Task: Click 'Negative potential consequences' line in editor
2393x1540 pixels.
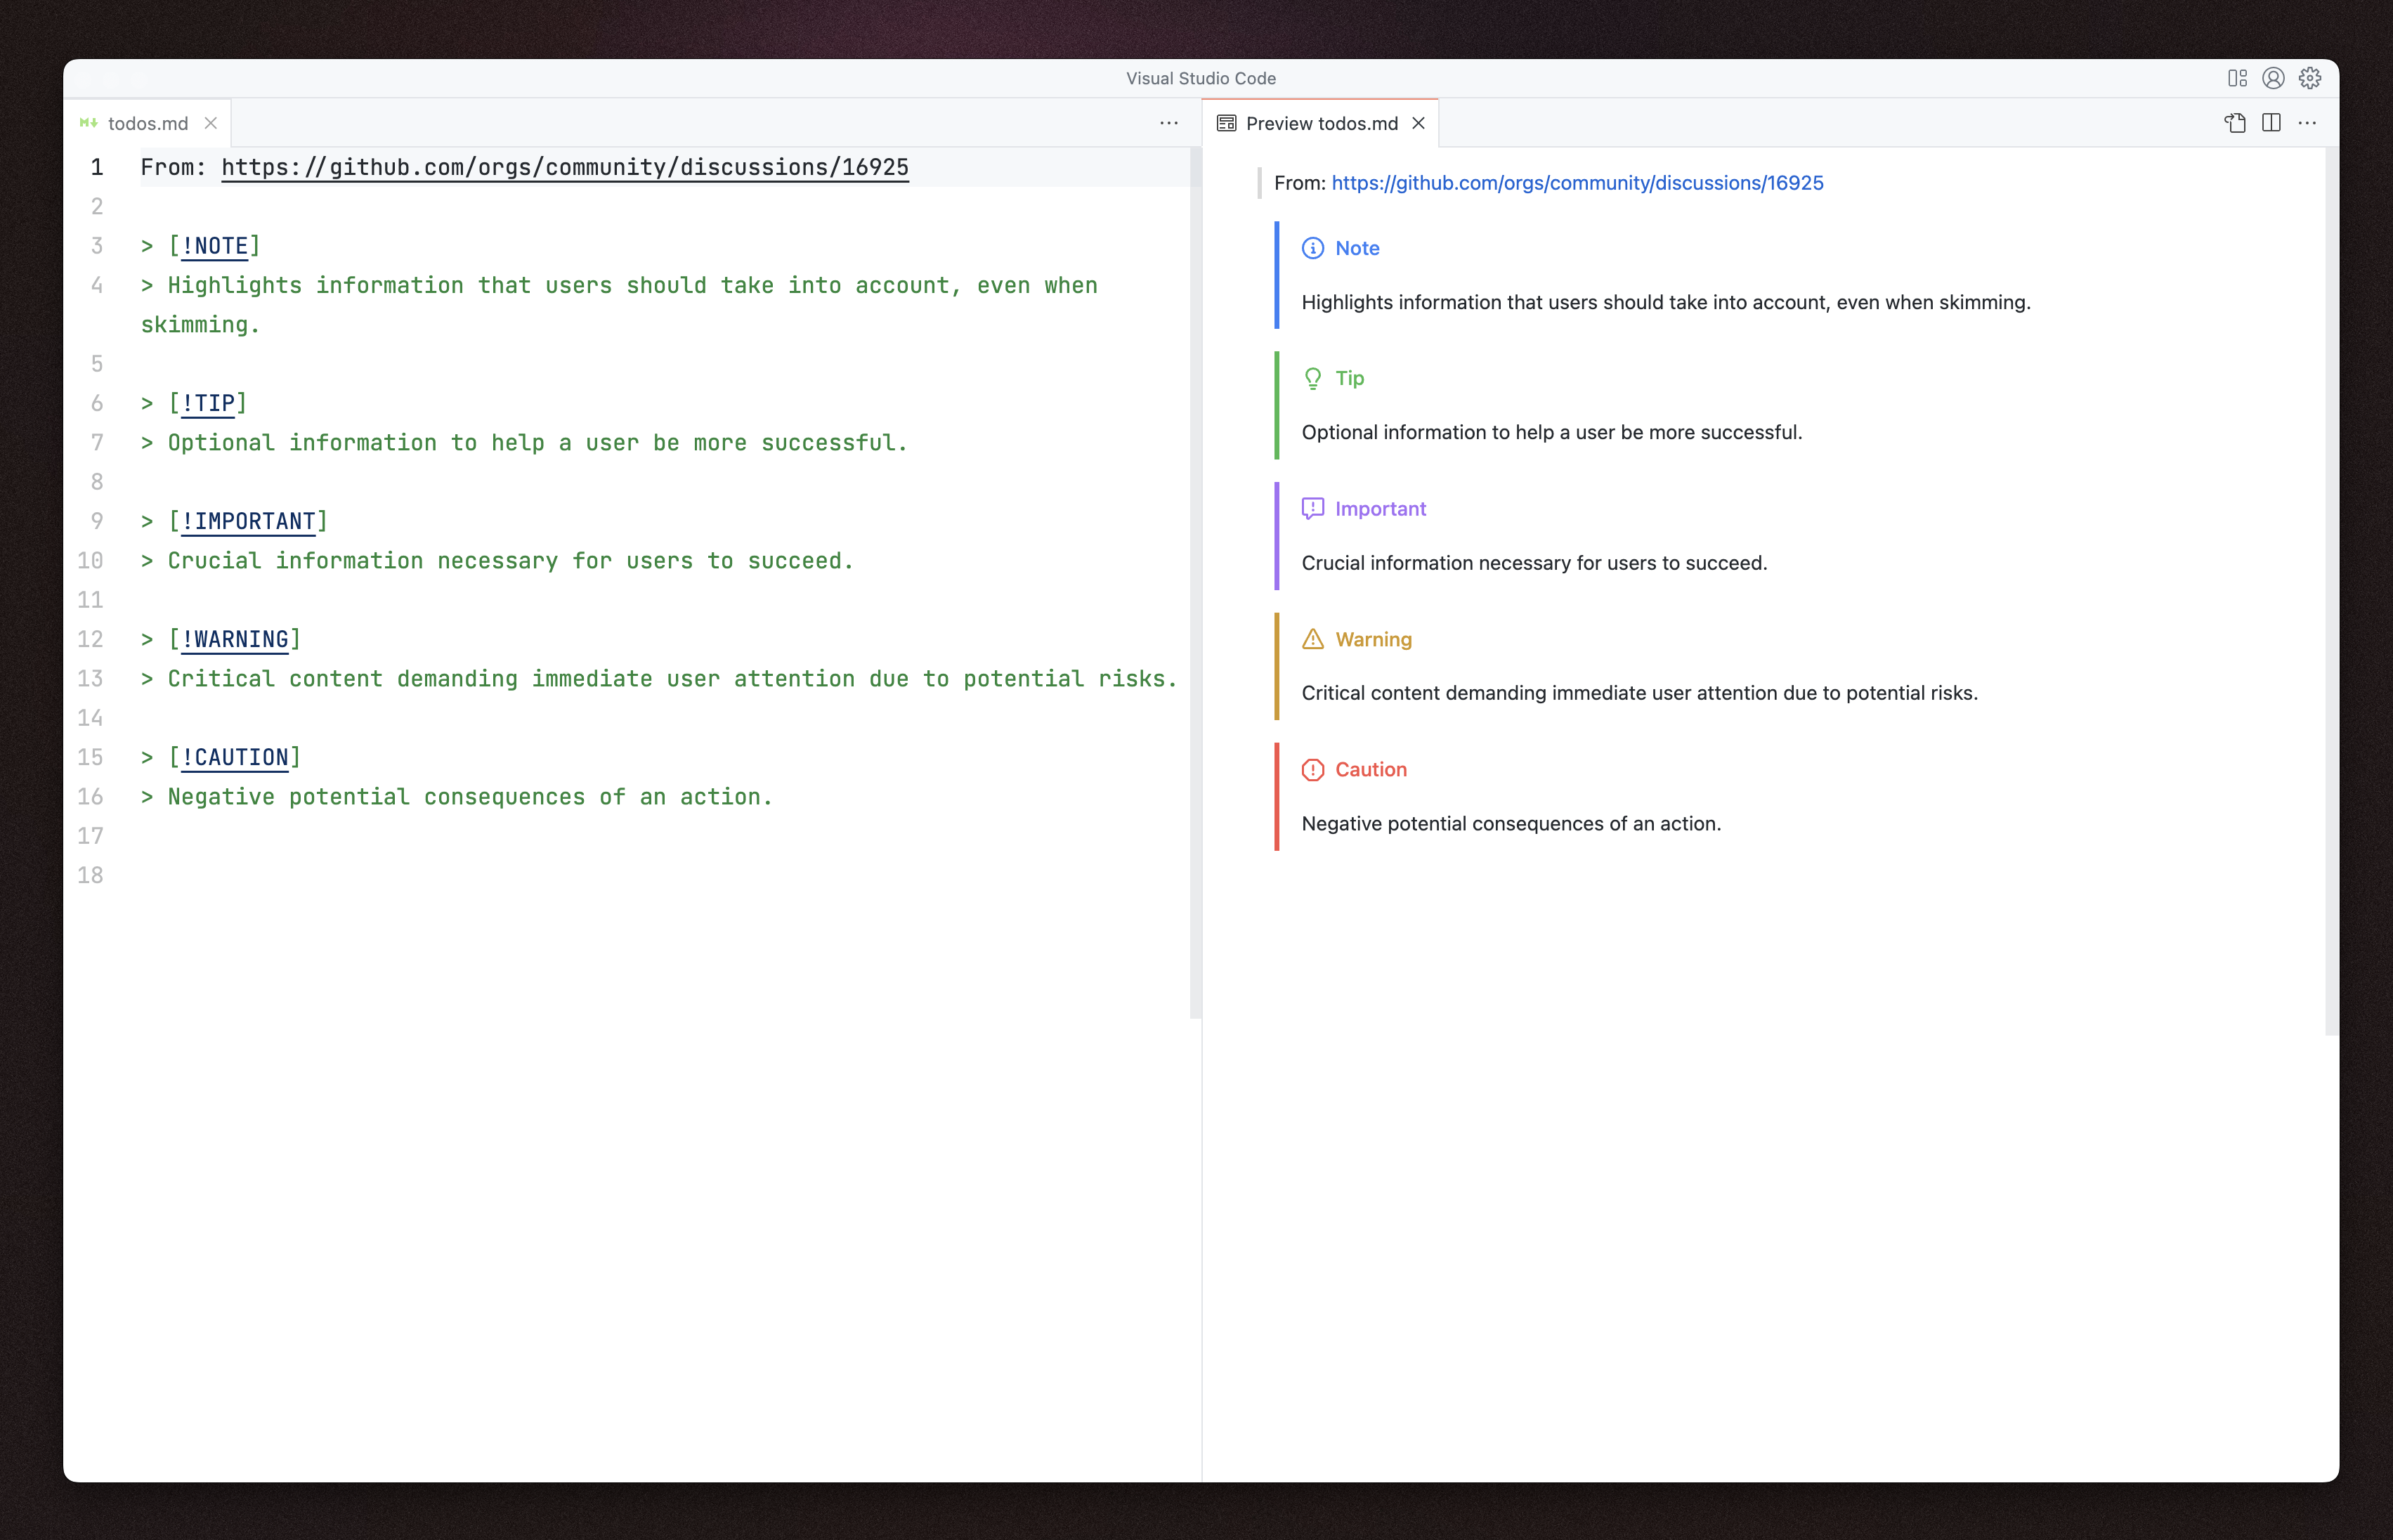Action: 457,797
